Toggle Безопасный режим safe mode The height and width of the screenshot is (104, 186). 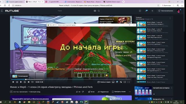tap(166, 11)
